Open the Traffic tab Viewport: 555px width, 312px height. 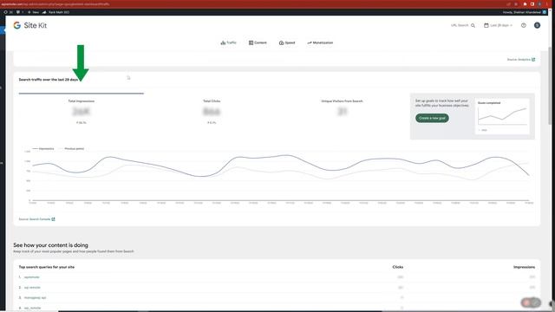pos(228,42)
